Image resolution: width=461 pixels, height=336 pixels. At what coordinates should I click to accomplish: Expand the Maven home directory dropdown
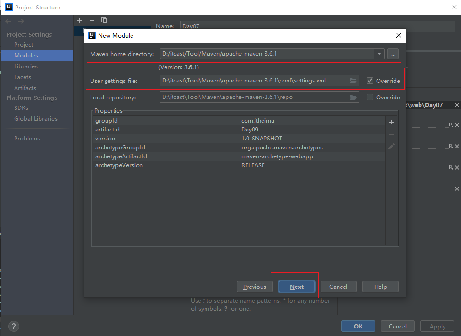379,54
